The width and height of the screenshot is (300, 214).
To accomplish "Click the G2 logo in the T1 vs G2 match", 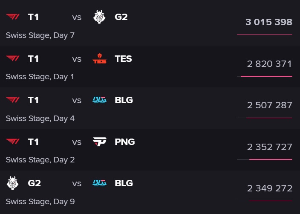I will [x=100, y=17].
